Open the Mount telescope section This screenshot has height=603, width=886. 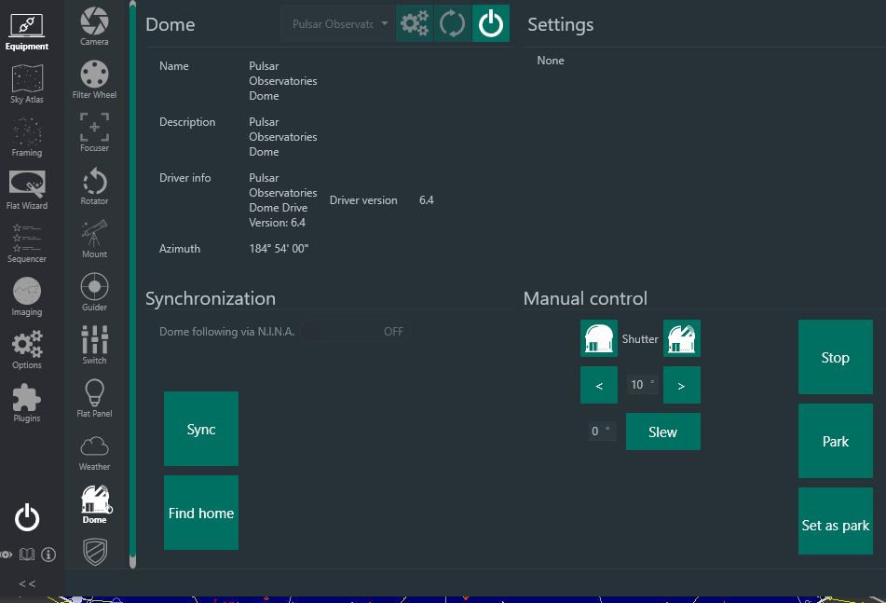pyautogui.click(x=94, y=239)
